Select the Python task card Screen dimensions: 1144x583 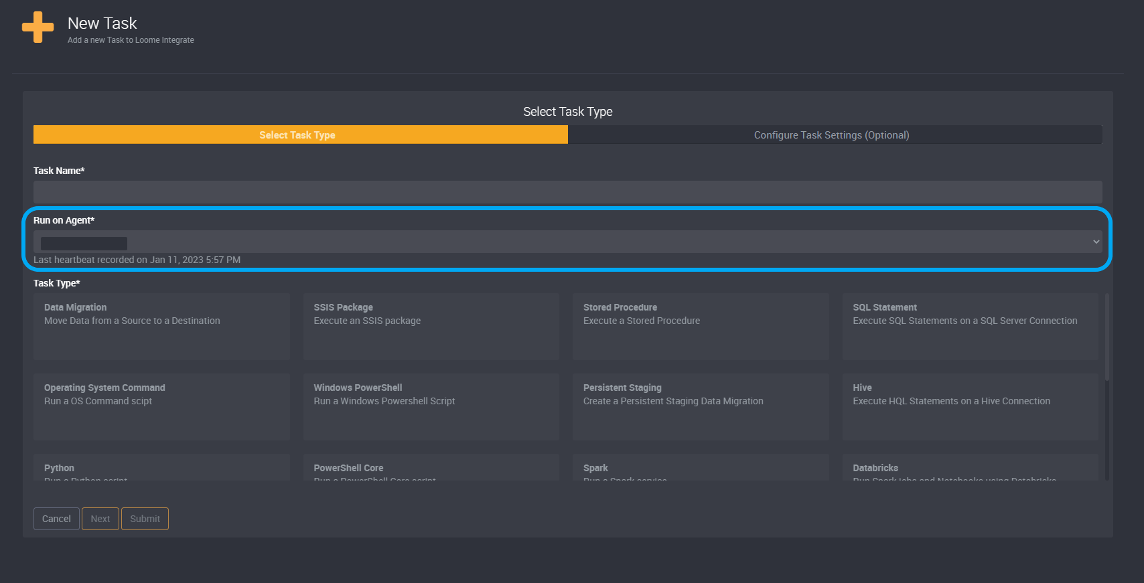tap(161, 467)
